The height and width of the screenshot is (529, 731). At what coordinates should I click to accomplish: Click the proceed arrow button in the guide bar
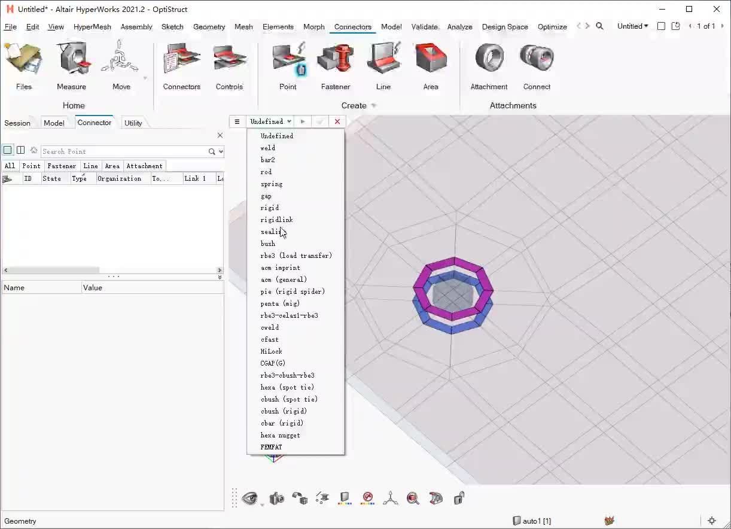[x=303, y=121]
